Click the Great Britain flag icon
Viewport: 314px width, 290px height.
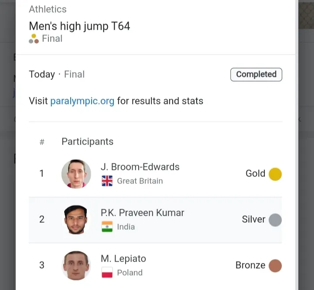tap(107, 181)
